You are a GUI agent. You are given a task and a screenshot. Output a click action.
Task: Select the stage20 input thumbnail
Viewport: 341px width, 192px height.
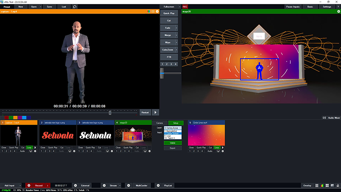click(133, 135)
